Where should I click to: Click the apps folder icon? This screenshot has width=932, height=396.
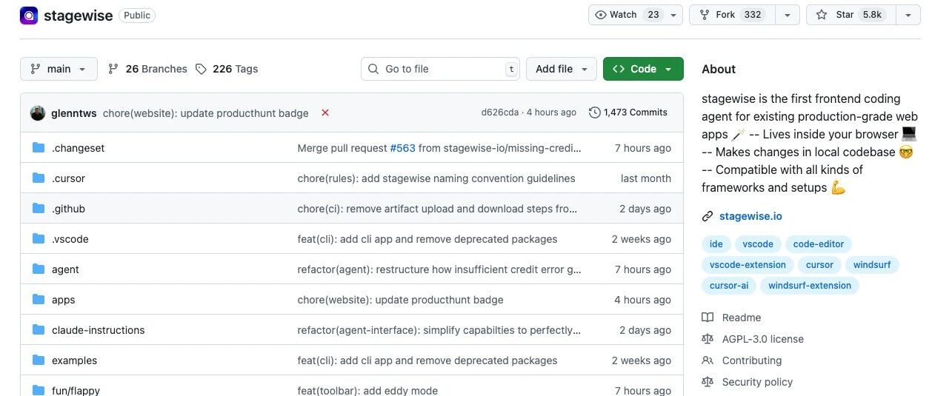(39, 300)
